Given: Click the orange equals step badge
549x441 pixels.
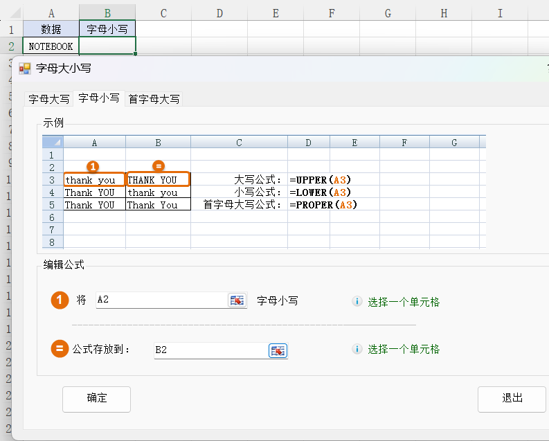Looking at the screenshot, I should (x=60, y=349).
